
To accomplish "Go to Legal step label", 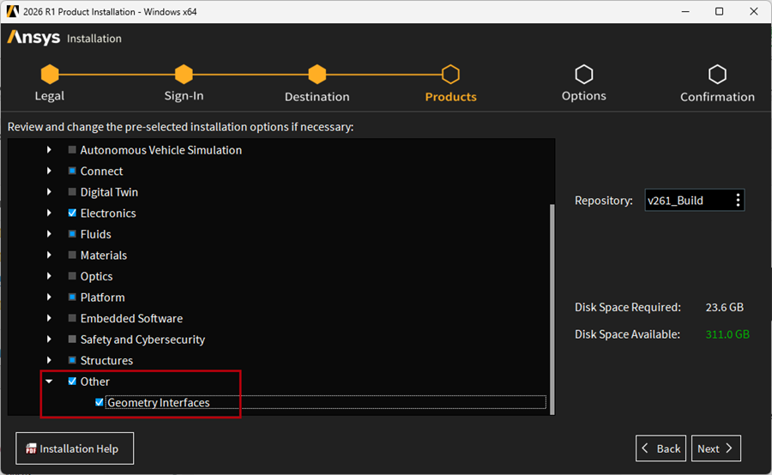I will pyautogui.click(x=50, y=96).
